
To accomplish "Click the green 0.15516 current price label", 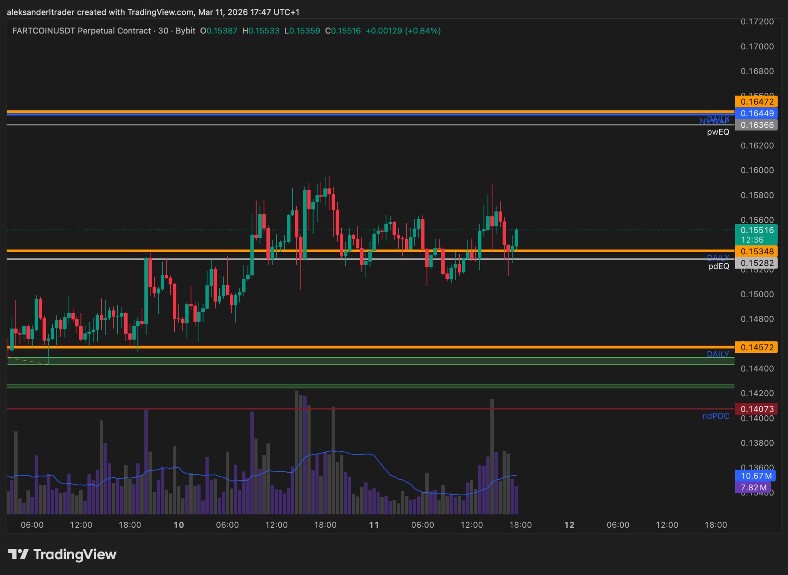I will pos(756,230).
